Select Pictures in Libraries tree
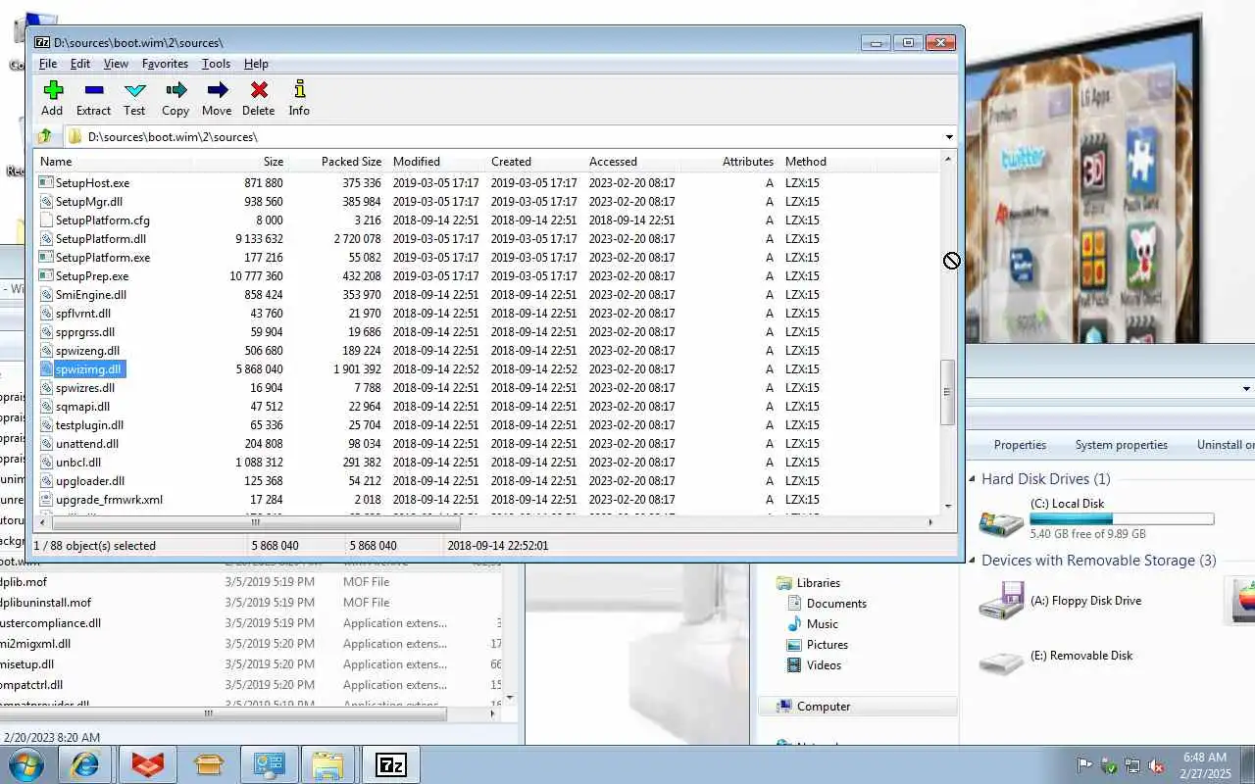This screenshot has height=784, width=1255. tap(827, 645)
